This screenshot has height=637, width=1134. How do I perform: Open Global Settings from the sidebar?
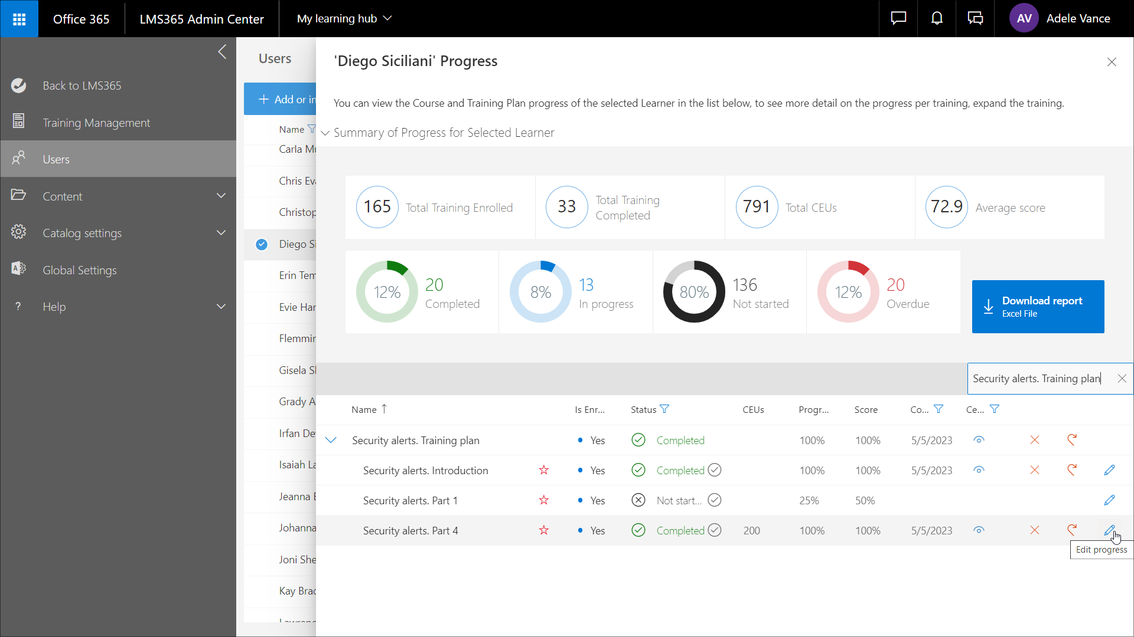coord(80,270)
